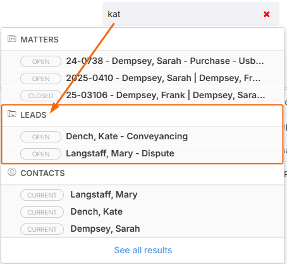Select lead Langstaff, Mary - Dispute
The width and height of the screenshot is (287, 264).
pos(143,154)
